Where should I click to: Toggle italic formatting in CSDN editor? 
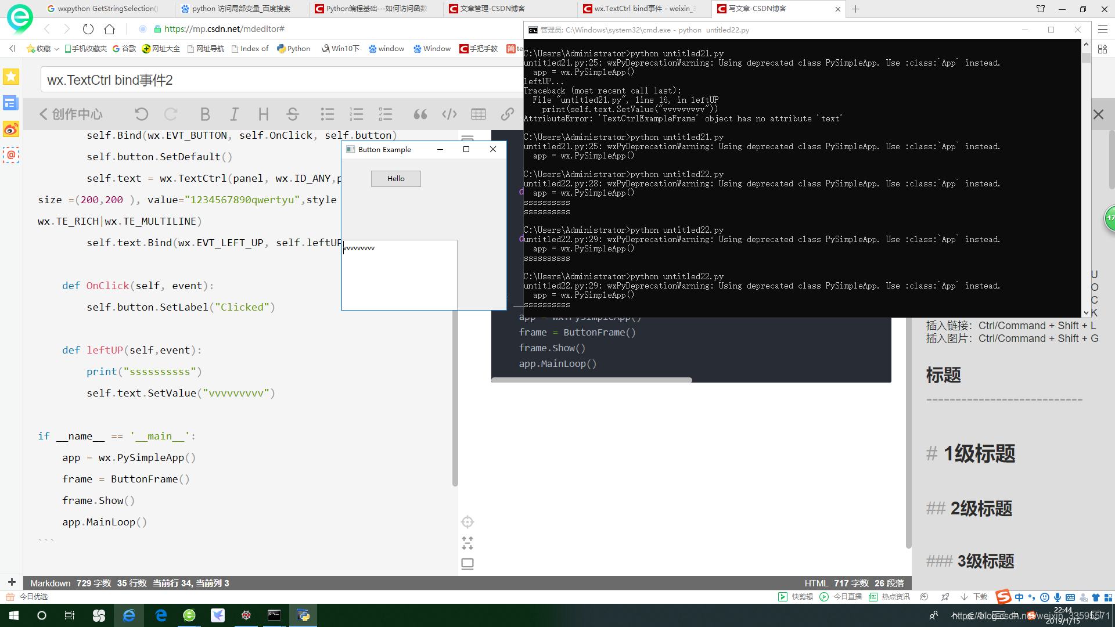click(234, 114)
